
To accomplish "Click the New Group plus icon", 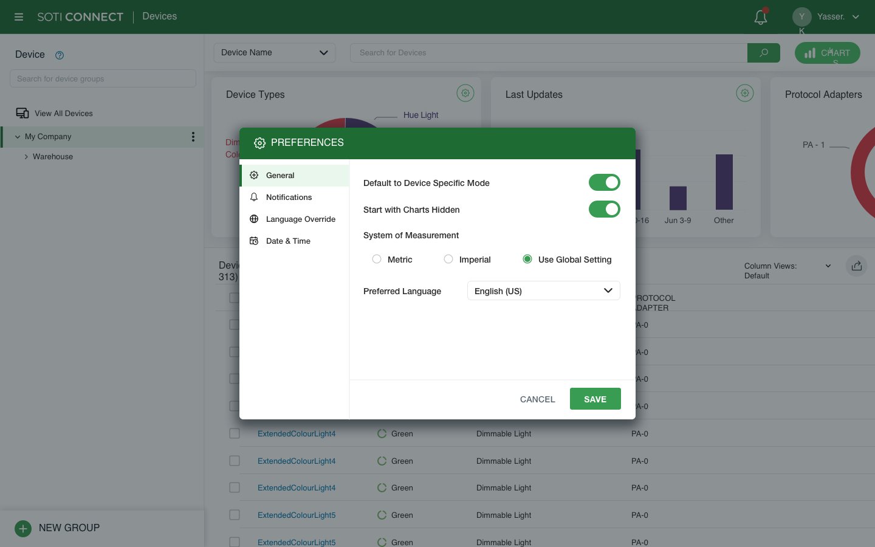I will pos(23,528).
